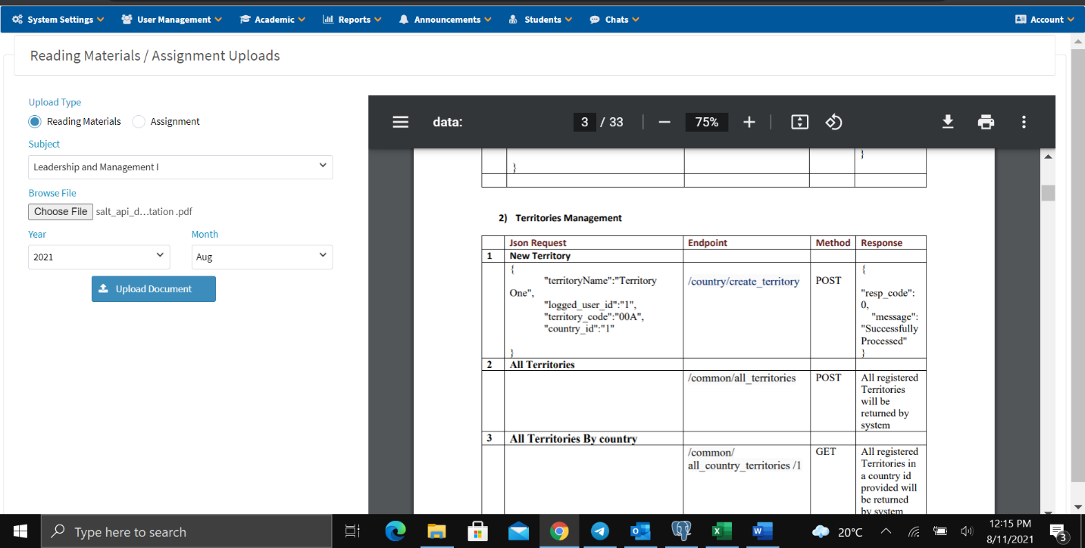Select the Assignment radio button
The image size is (1085, 548).
point(139,121)
